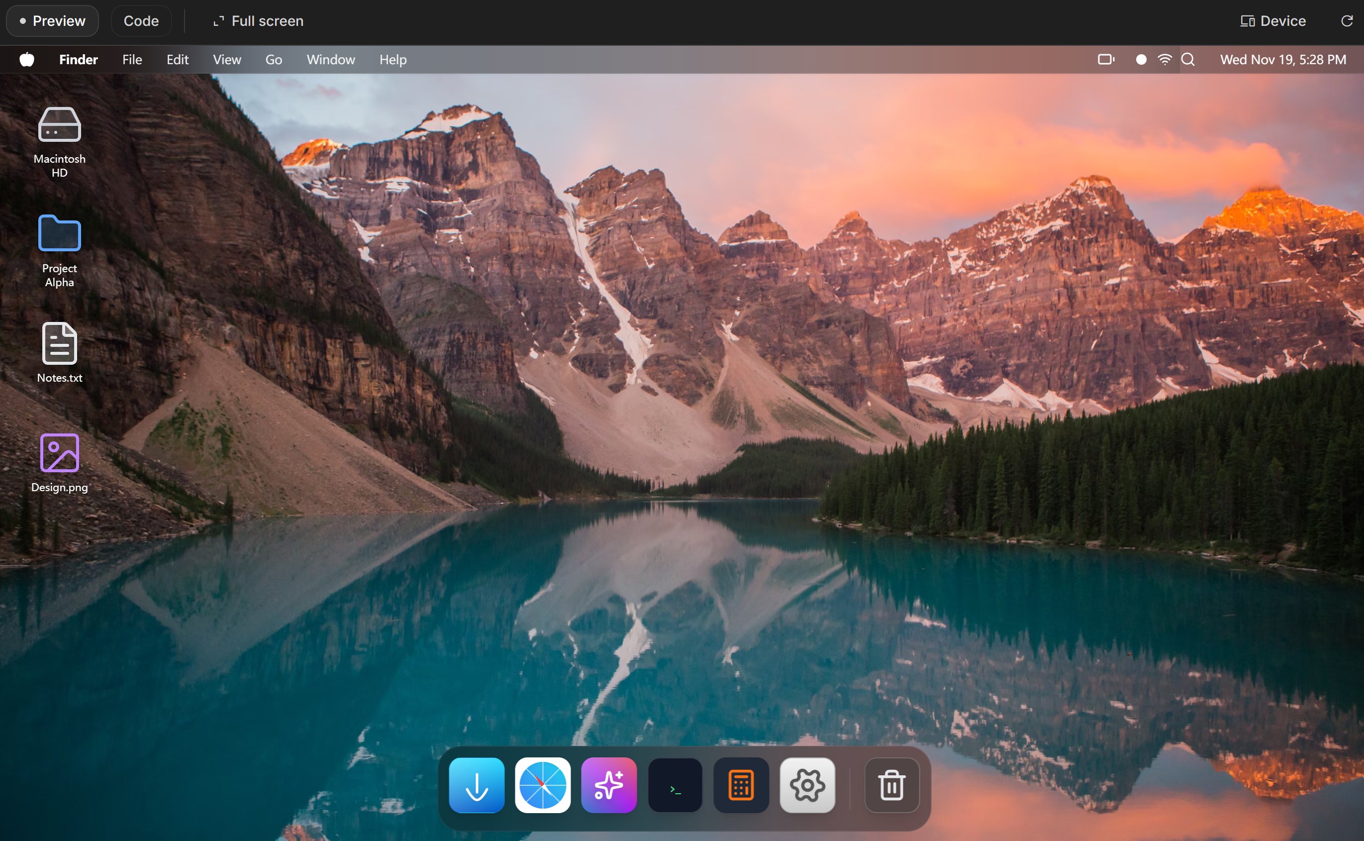Viewport: 1364px width, 841px height.
Task: Click the Wi-Fi status icon
Action: pyautogui.click(x=1165, y=60)
